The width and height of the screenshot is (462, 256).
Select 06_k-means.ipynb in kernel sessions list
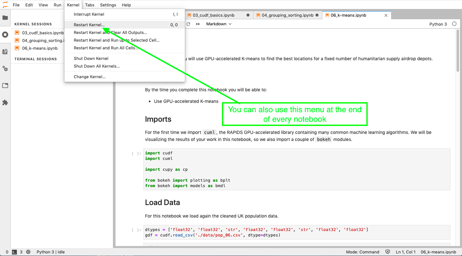tap(40, 48)
